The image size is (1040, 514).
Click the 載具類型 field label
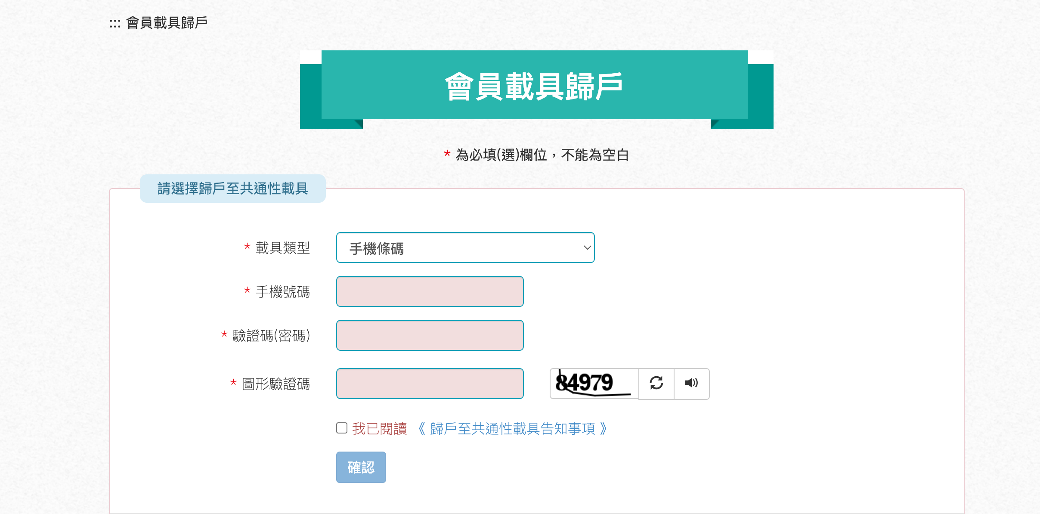(282, 248)
